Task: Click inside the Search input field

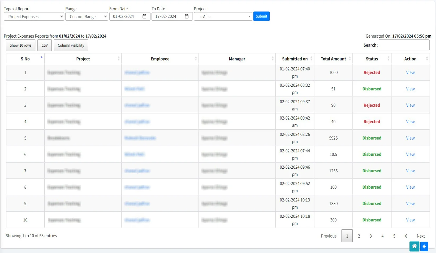Action: [x=404, y=45]
